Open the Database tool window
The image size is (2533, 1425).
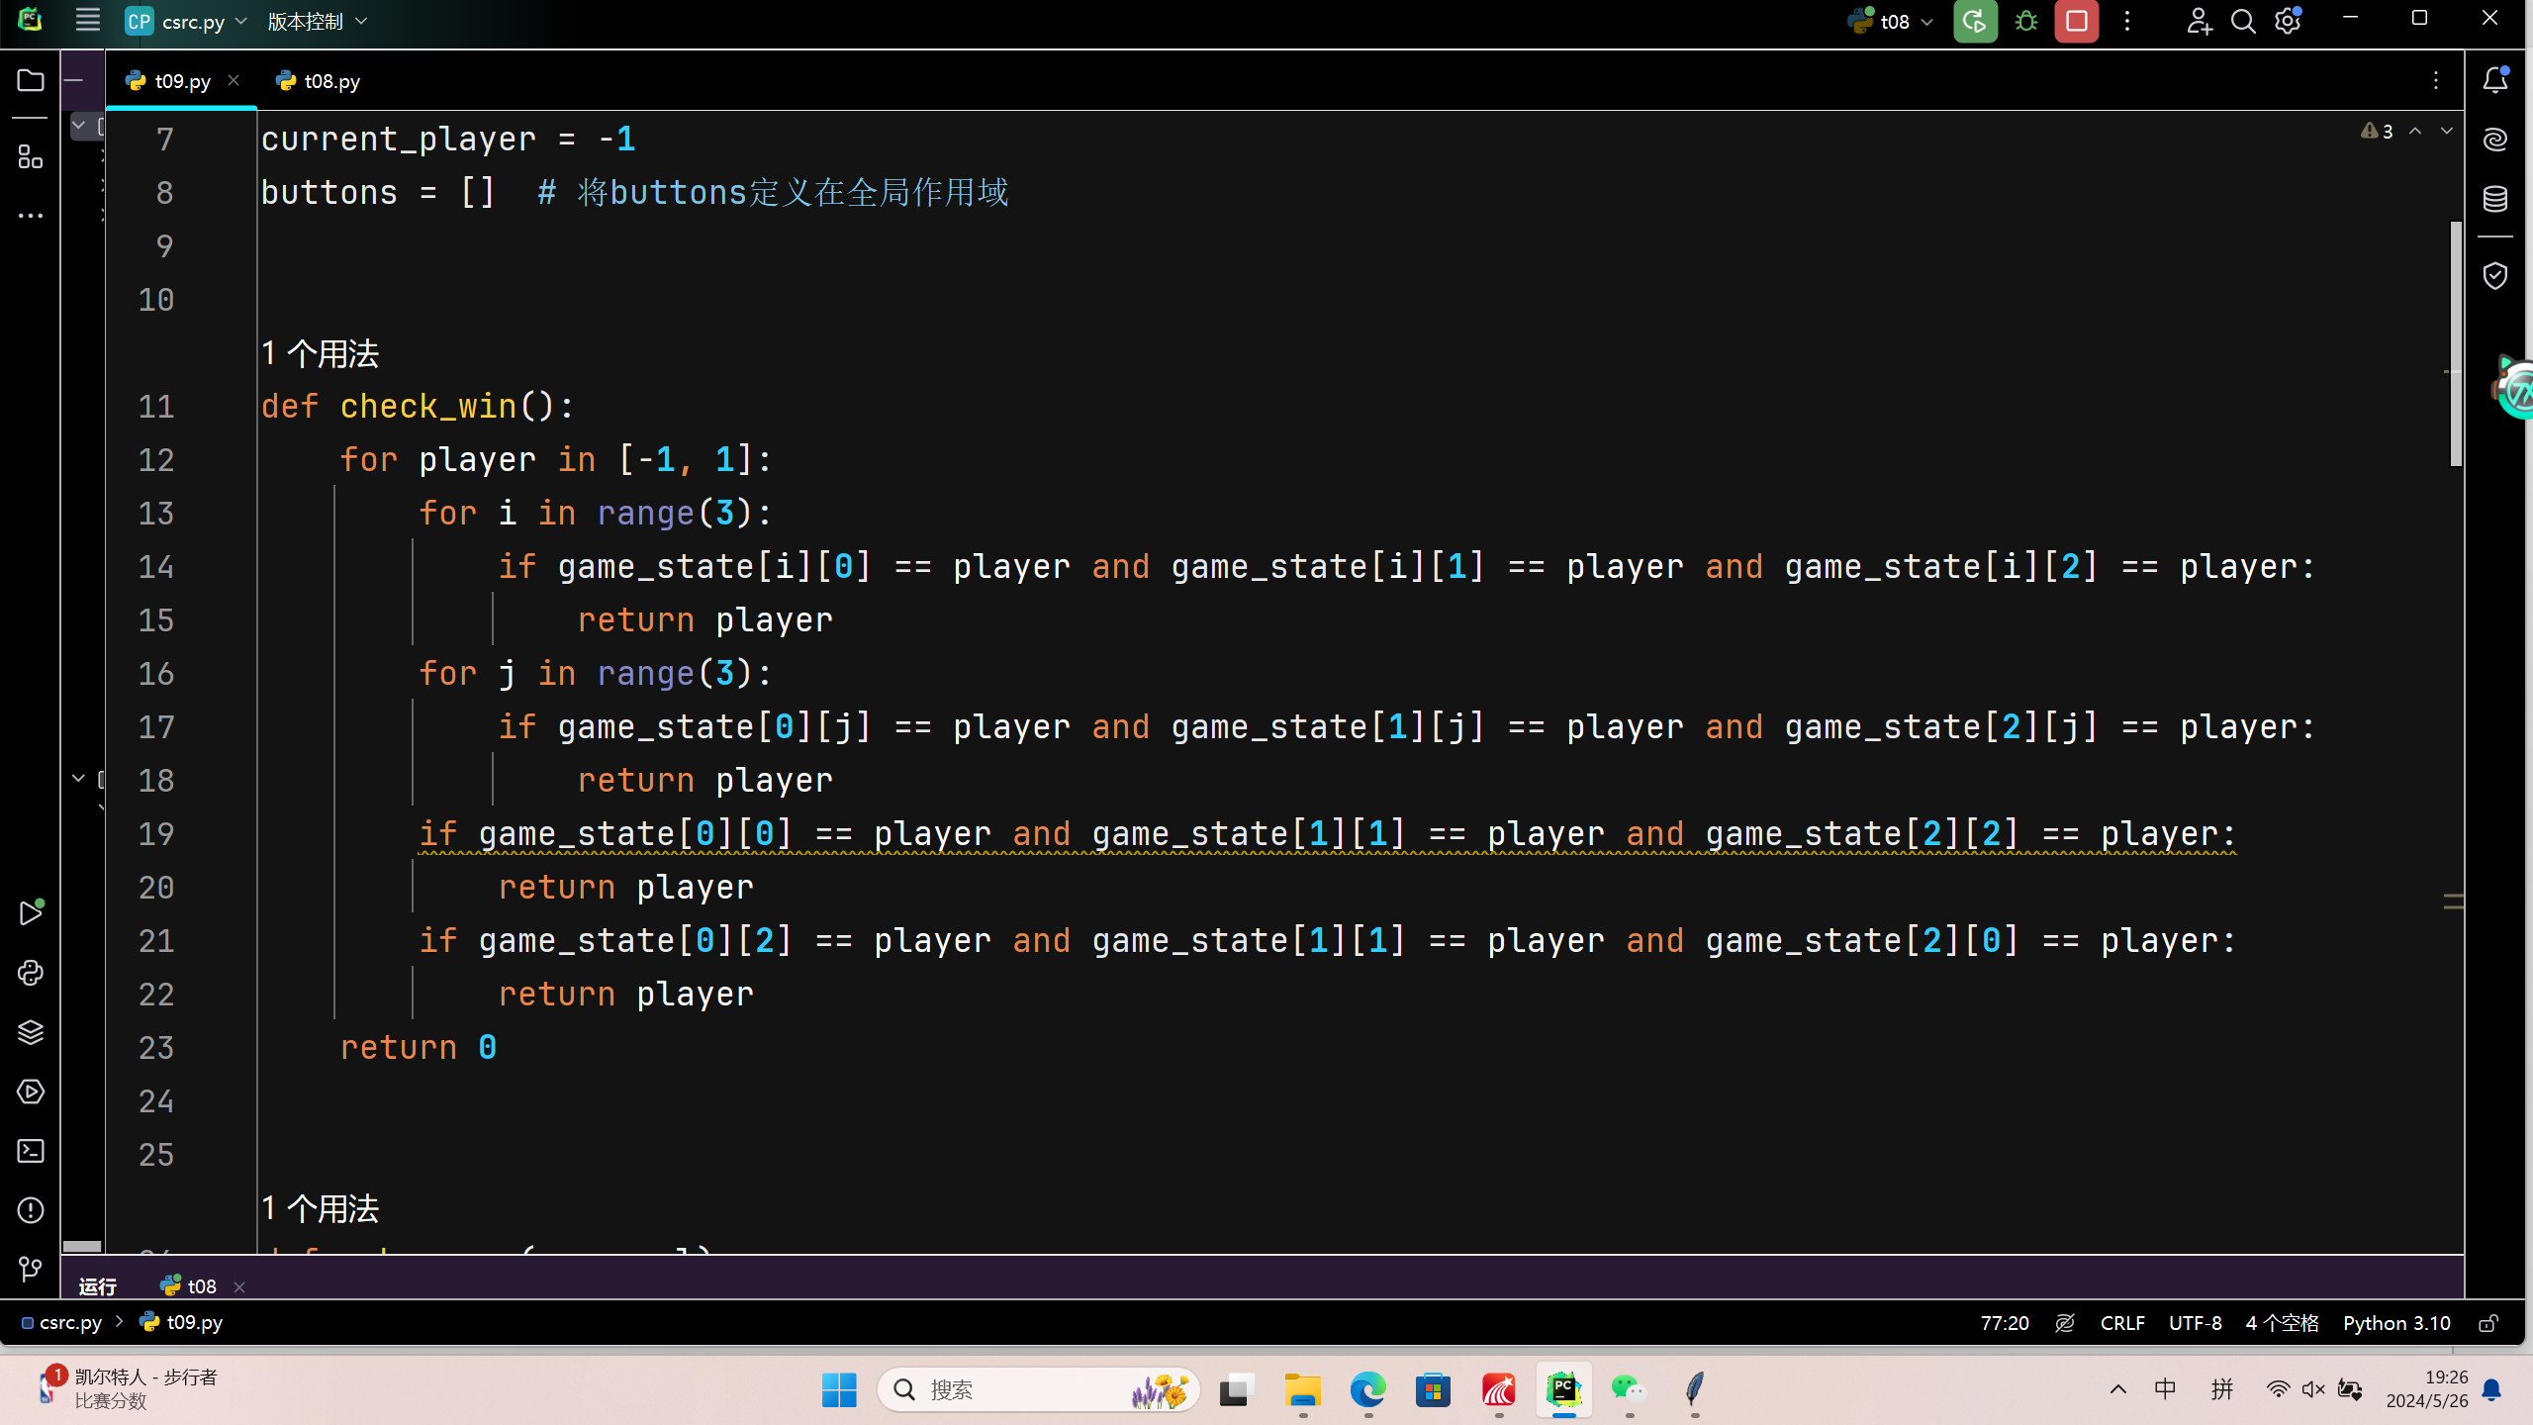tap(2495, 198)
